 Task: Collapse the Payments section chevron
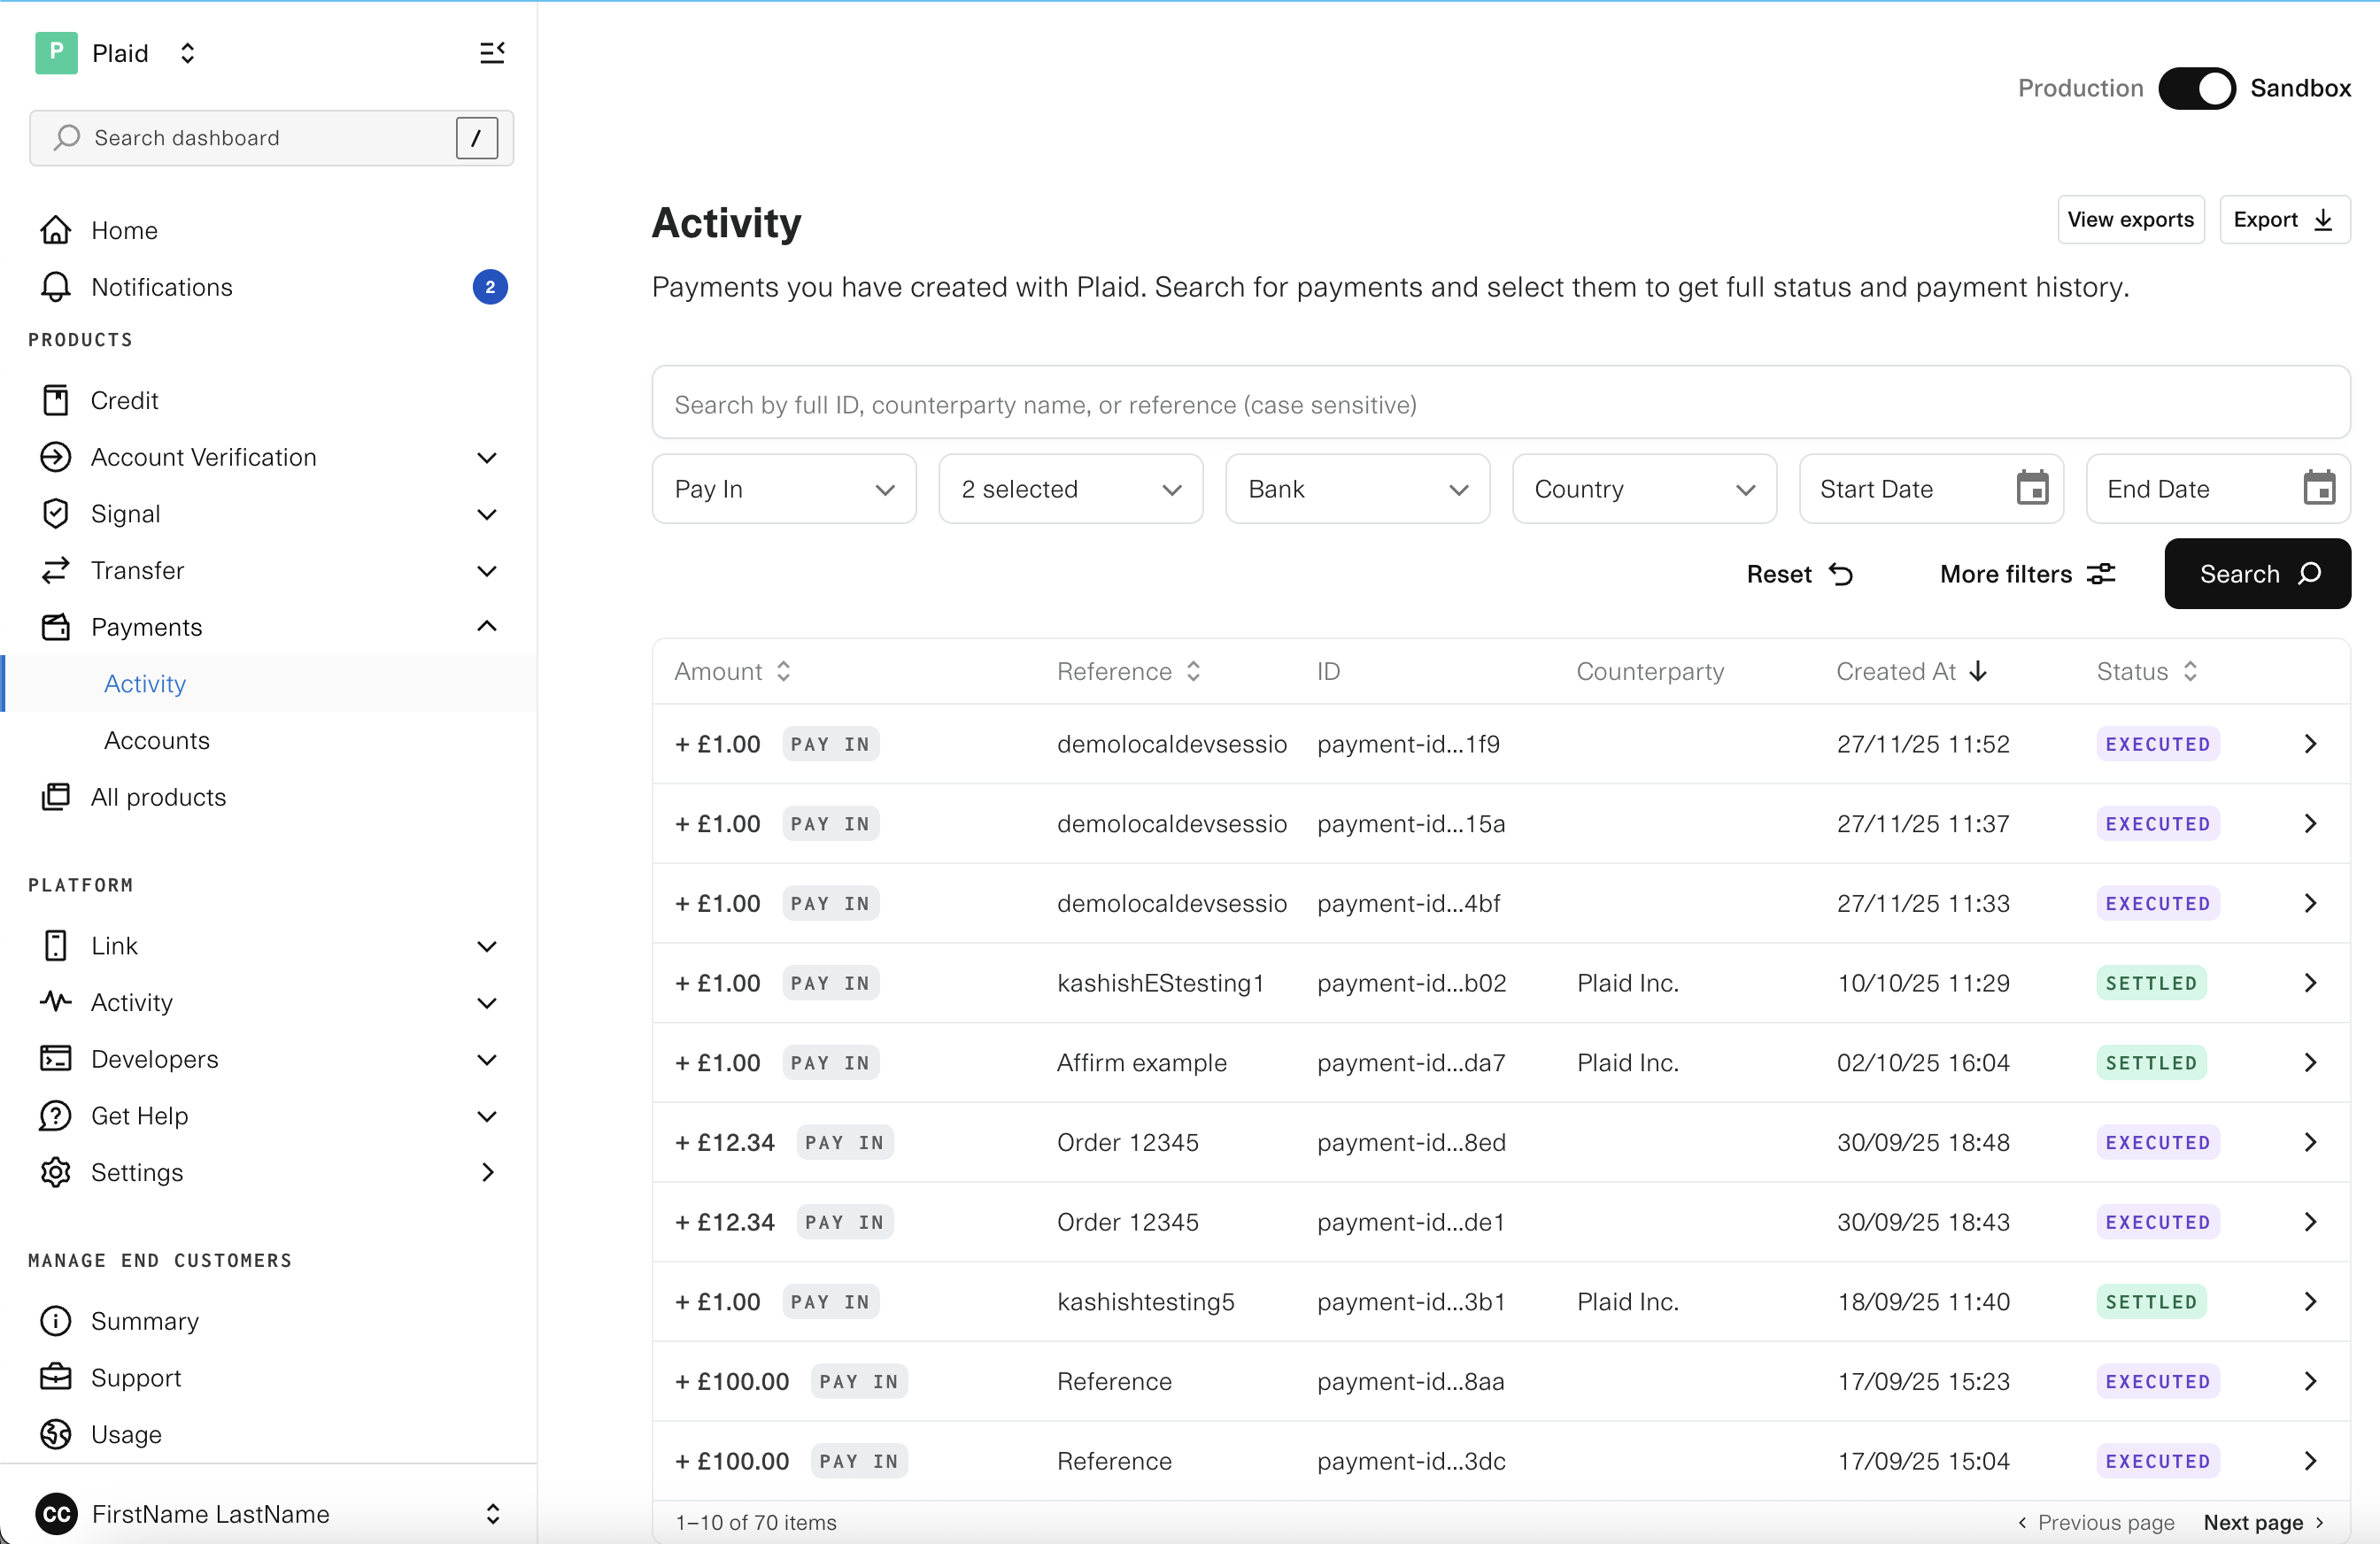[487, 626]
